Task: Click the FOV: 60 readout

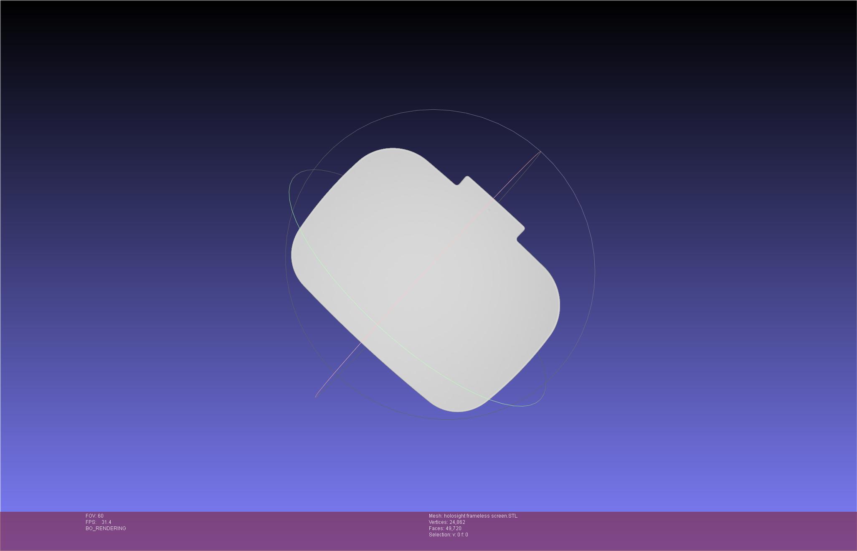Action: (x=94, y=516)
